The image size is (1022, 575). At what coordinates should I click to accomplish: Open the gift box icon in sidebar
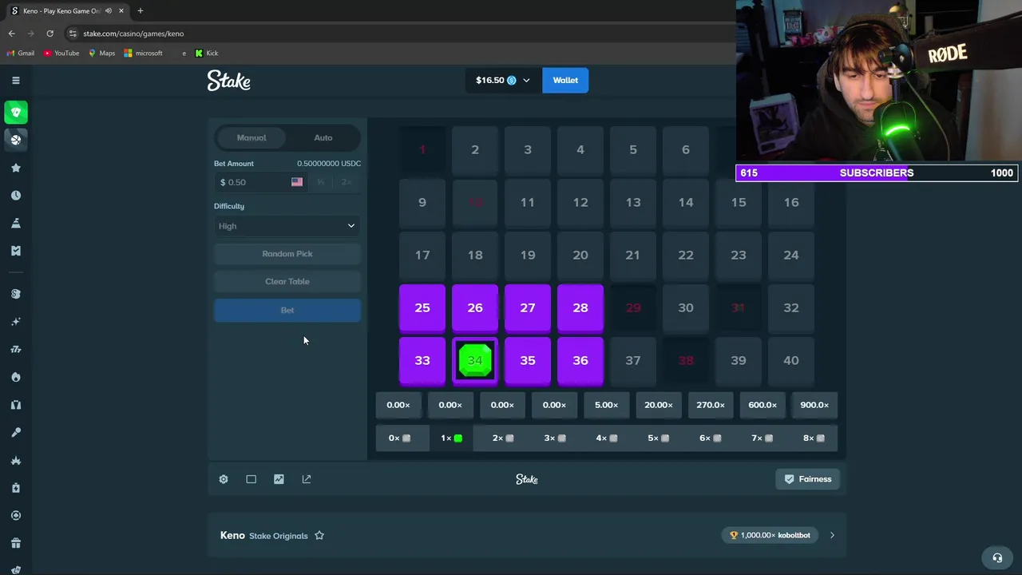(15, 543)
